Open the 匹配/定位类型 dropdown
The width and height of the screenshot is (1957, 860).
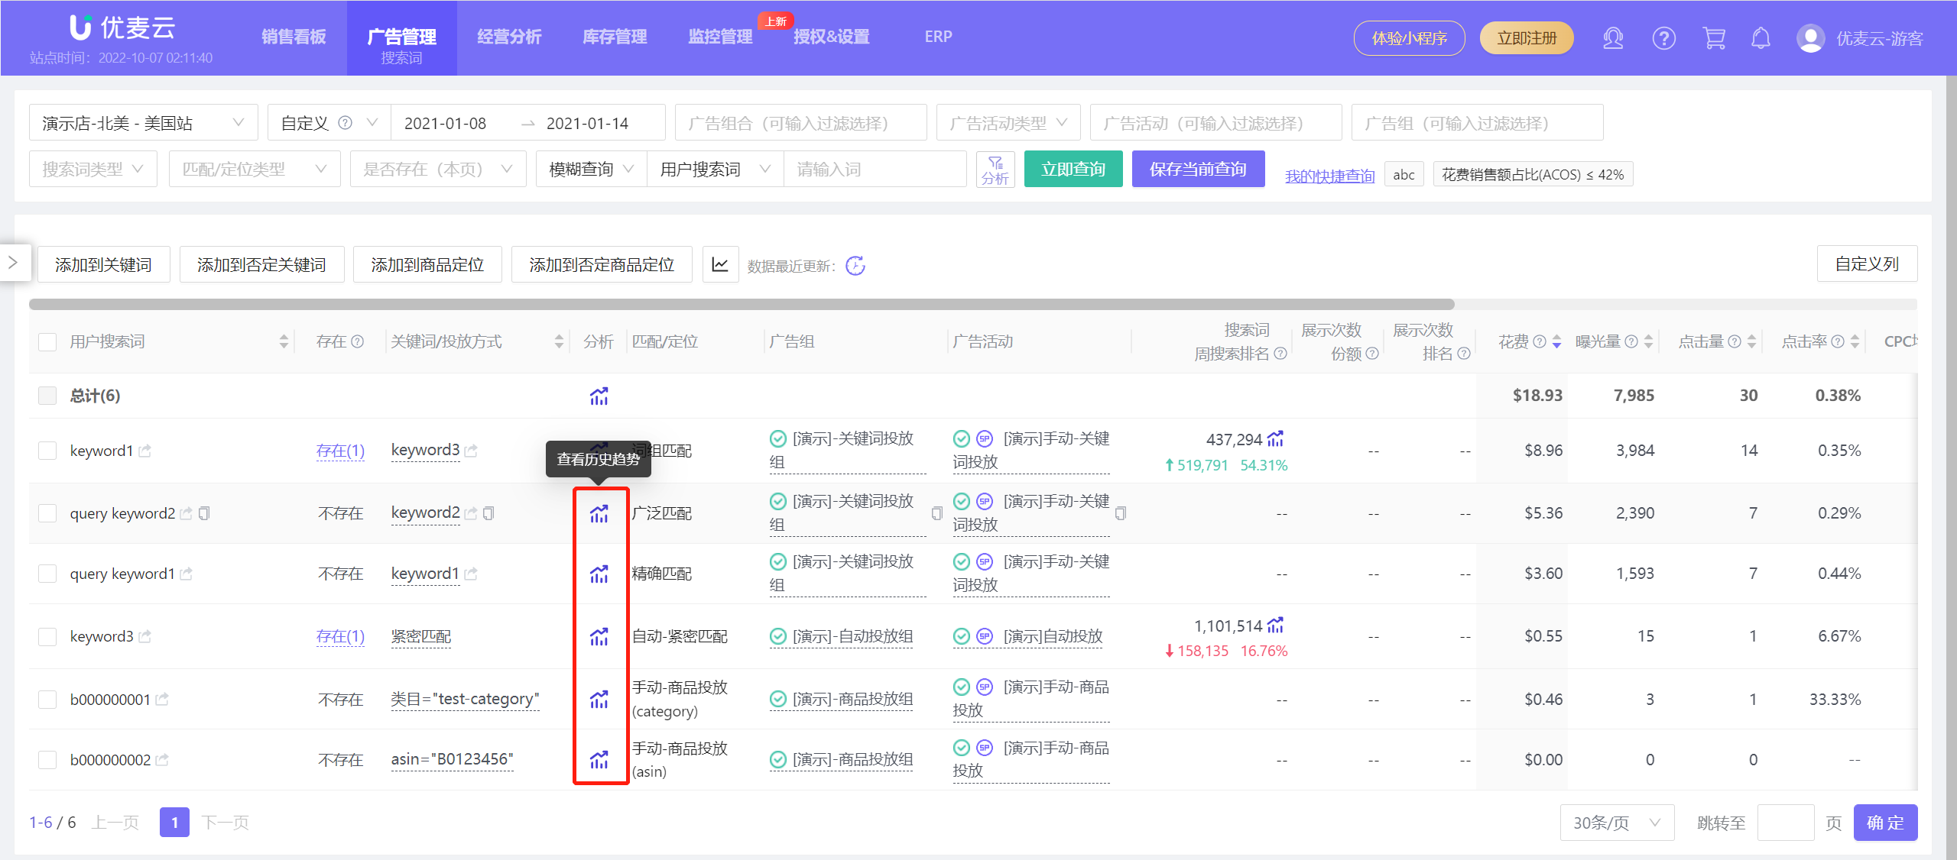tap(255, 170)
